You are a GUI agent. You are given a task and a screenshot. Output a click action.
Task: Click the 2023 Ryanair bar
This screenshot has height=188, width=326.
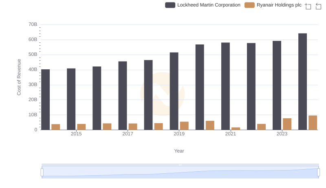point(287,124)
